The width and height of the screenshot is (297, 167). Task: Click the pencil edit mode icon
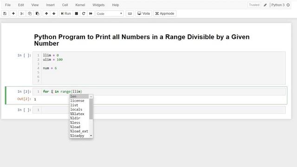coord(265,5)
